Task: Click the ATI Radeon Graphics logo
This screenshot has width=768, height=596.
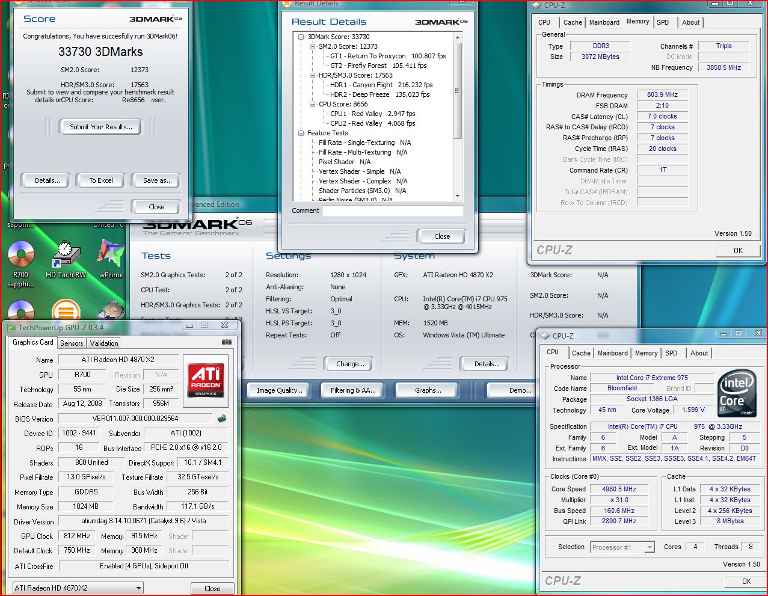Action: click(x=206, y=380)
